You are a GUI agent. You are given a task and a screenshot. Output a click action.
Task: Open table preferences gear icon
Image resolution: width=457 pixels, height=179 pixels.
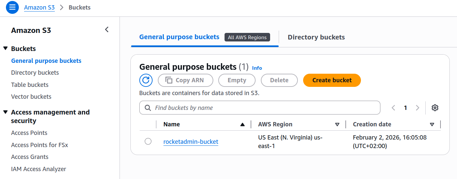[x=435, y=108]
